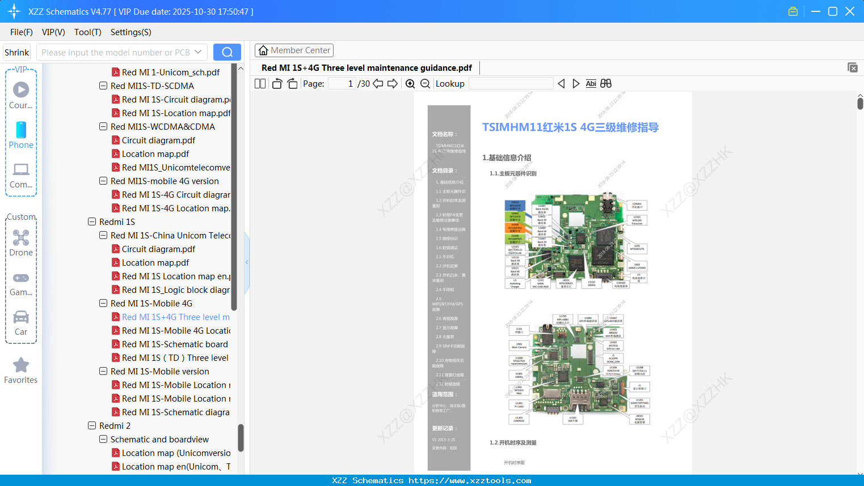
Task: Zoom in on the PDF page
Action: (410, 83)
